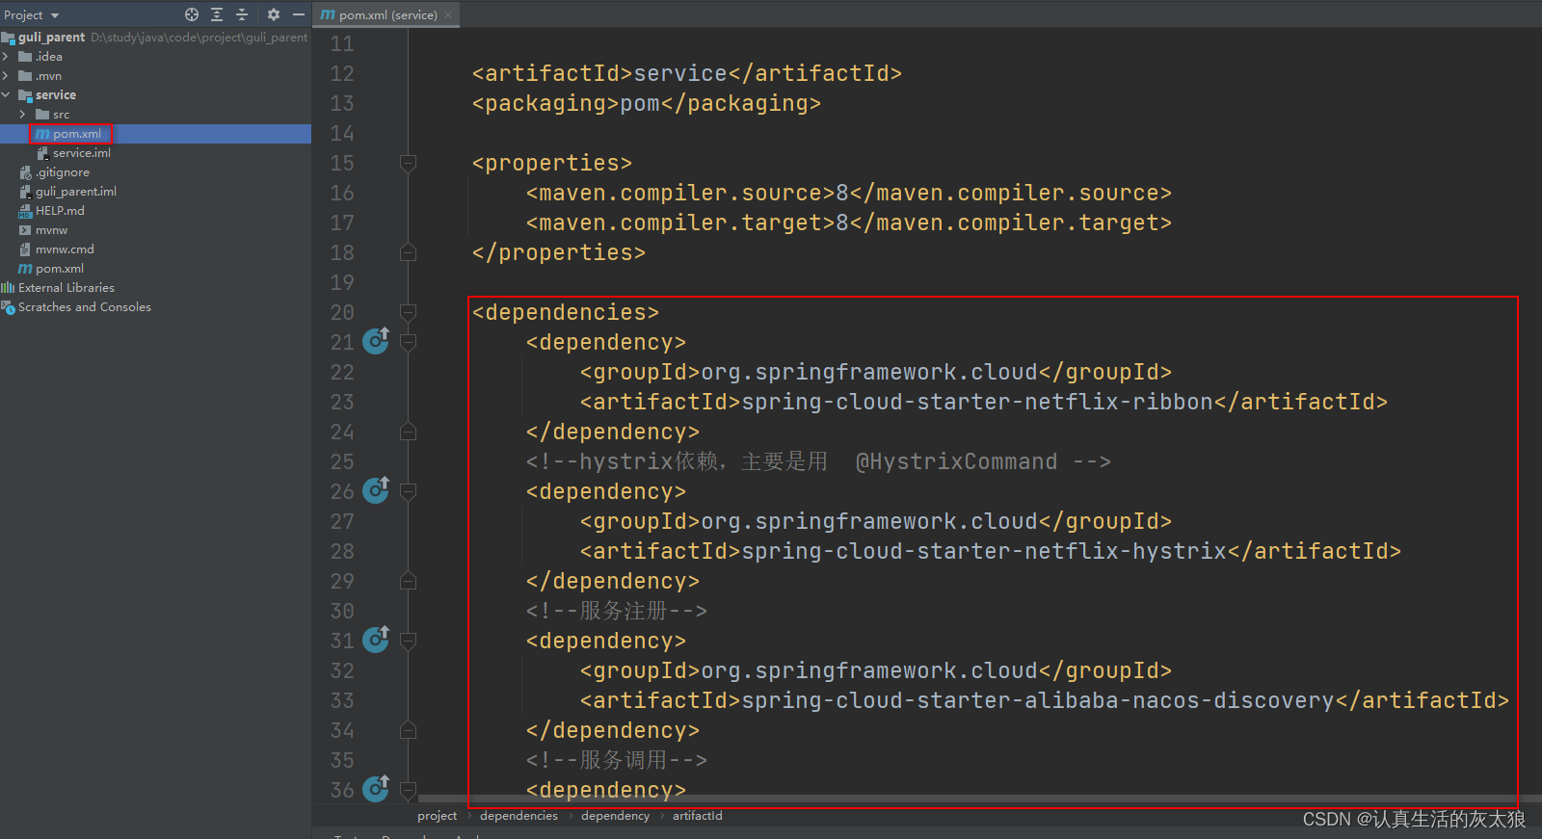Click the 服务注册 comment line
The image size is (1542, 839).
[x=616, y=611]
